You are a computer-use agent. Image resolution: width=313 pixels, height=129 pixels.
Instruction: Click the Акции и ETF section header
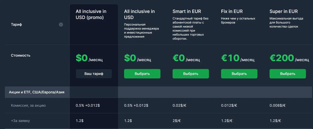(37, 92)
